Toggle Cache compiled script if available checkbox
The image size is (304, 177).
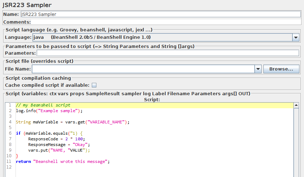94,85
